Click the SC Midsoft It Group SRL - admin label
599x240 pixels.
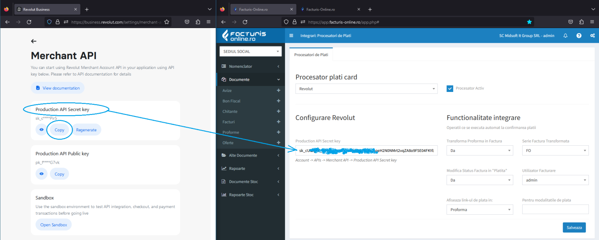[x=527, y=36]
